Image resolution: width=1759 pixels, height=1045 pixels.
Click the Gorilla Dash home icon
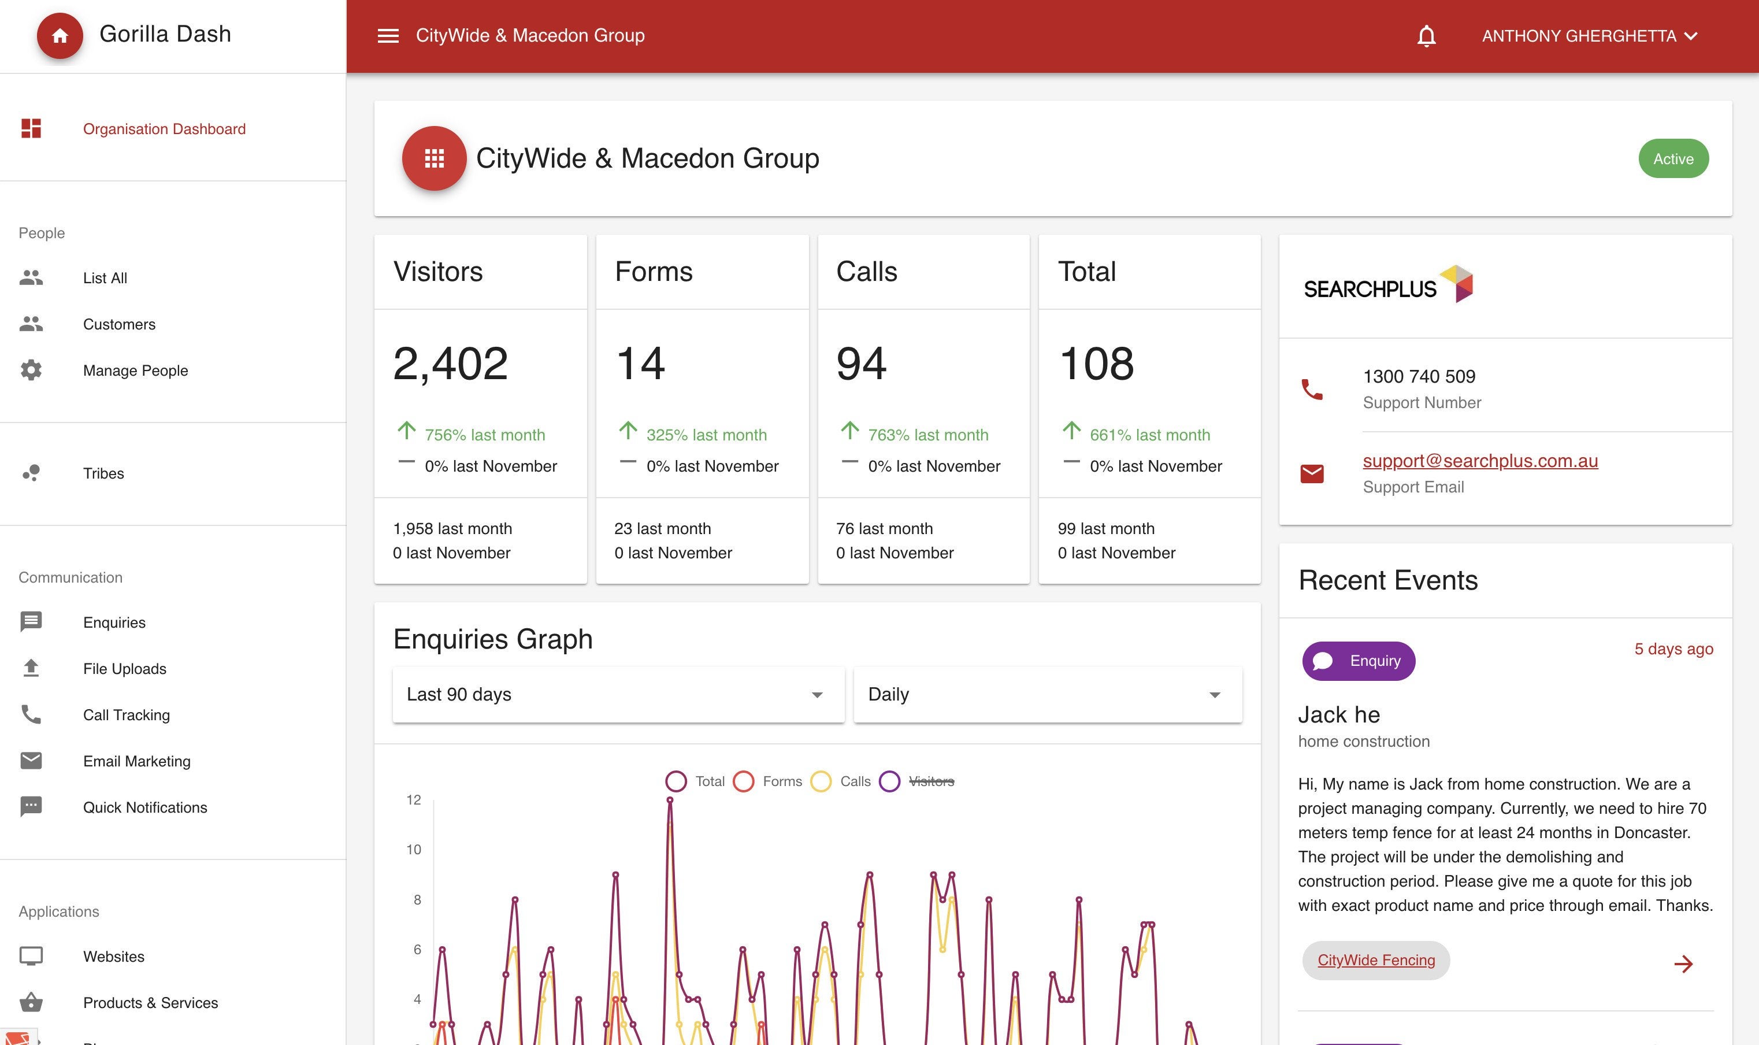coord(60,36)
